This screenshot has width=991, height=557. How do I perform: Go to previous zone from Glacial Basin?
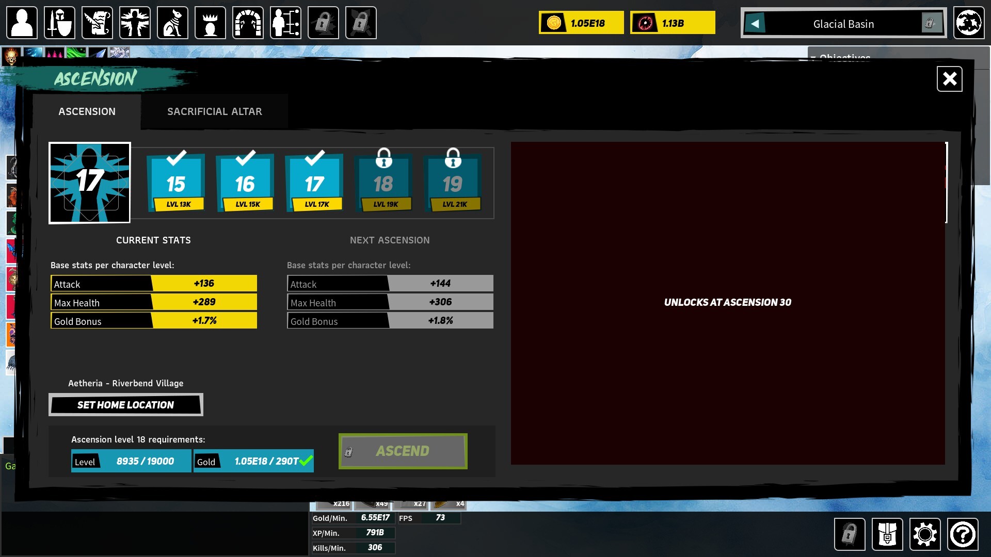point(755,23)
